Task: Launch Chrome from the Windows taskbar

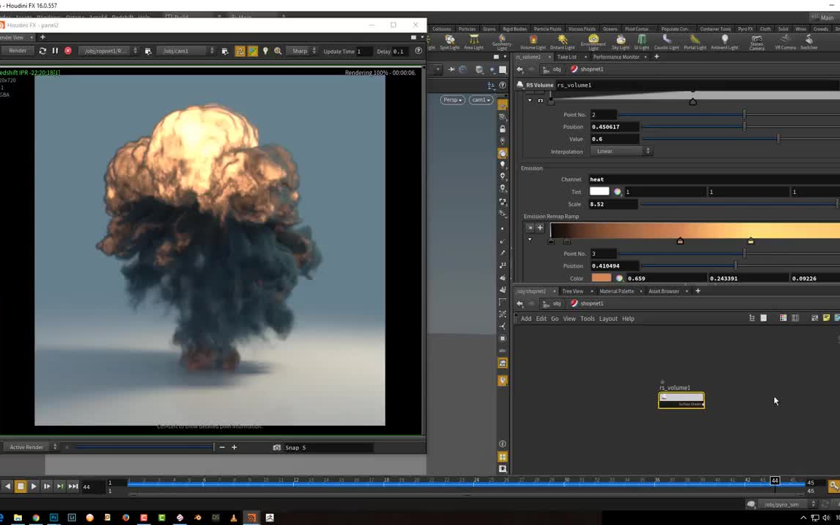Action: click(x=36, y=518)
